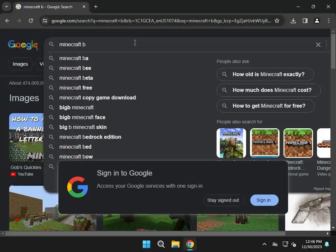Viewport: 336px width, 252px height.
Task: Click the Sign in button
Action: pos(264,200)
